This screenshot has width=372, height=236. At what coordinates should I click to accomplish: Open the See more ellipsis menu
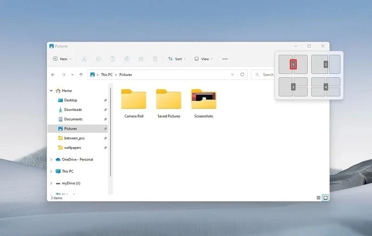coord(225,59)
